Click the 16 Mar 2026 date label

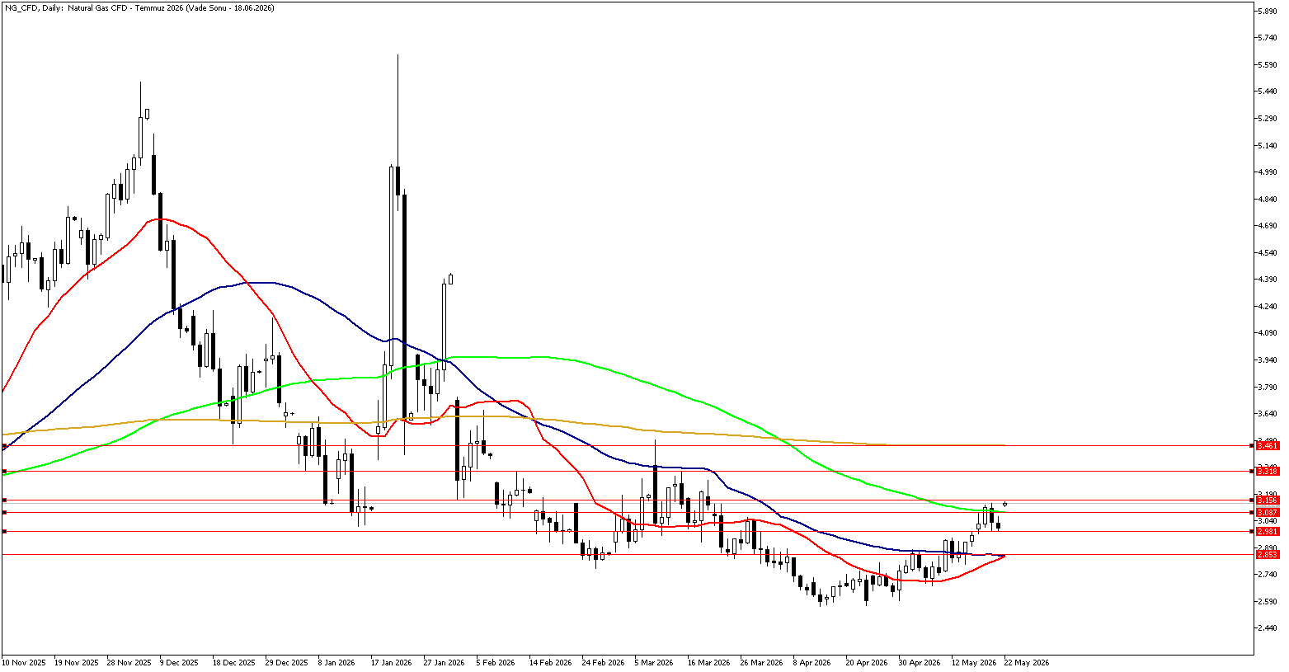[708, 662]
